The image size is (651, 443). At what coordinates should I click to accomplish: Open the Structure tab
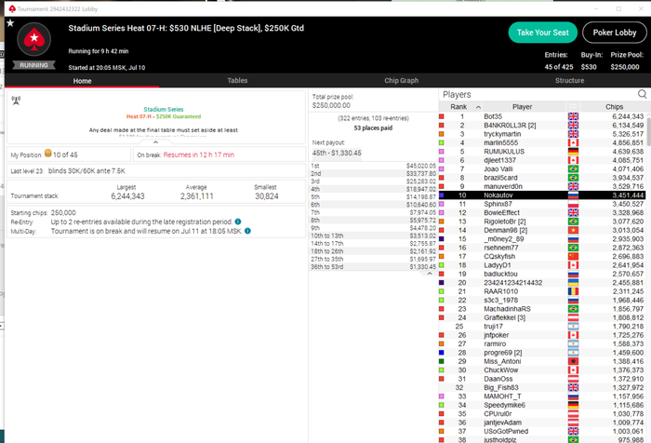click(569, 81)
